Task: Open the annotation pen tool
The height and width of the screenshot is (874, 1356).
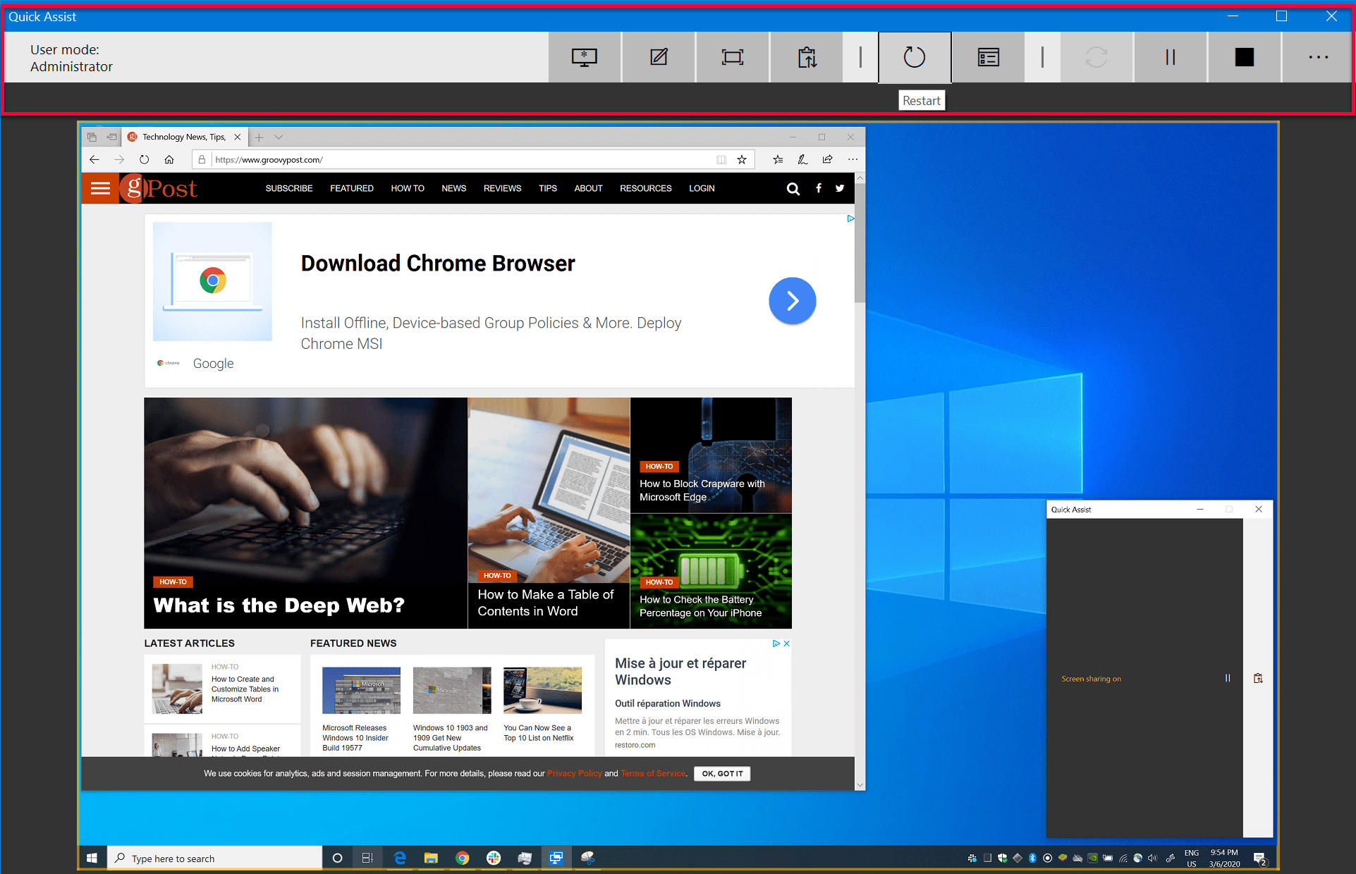Action: coord(658,57)
